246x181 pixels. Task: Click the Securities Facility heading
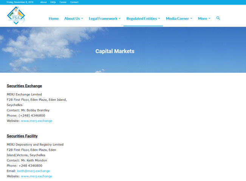coord(22,136)
